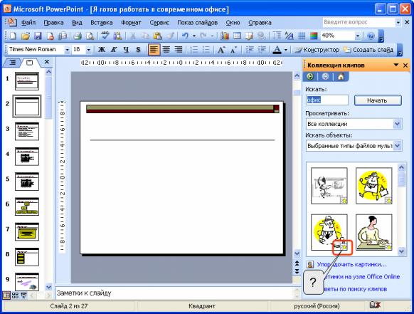414x314 pixels.
Task: Open the Формат menu
Action: tap(131, 23)
